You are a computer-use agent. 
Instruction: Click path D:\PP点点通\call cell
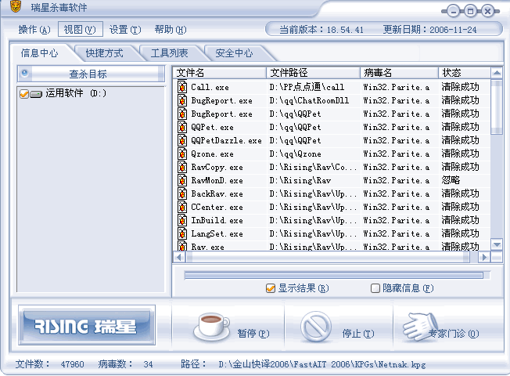click(x=307, y=87)
